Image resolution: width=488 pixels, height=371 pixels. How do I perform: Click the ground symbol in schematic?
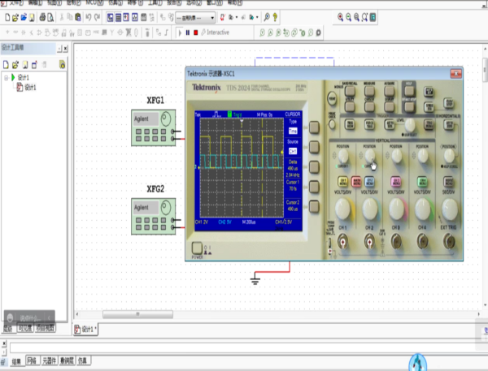point(255,280)
